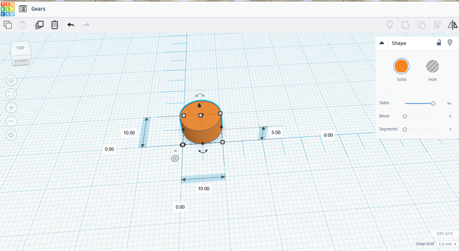
Task: Open the designs list icon beside Gears
Action: pos(23,9)
